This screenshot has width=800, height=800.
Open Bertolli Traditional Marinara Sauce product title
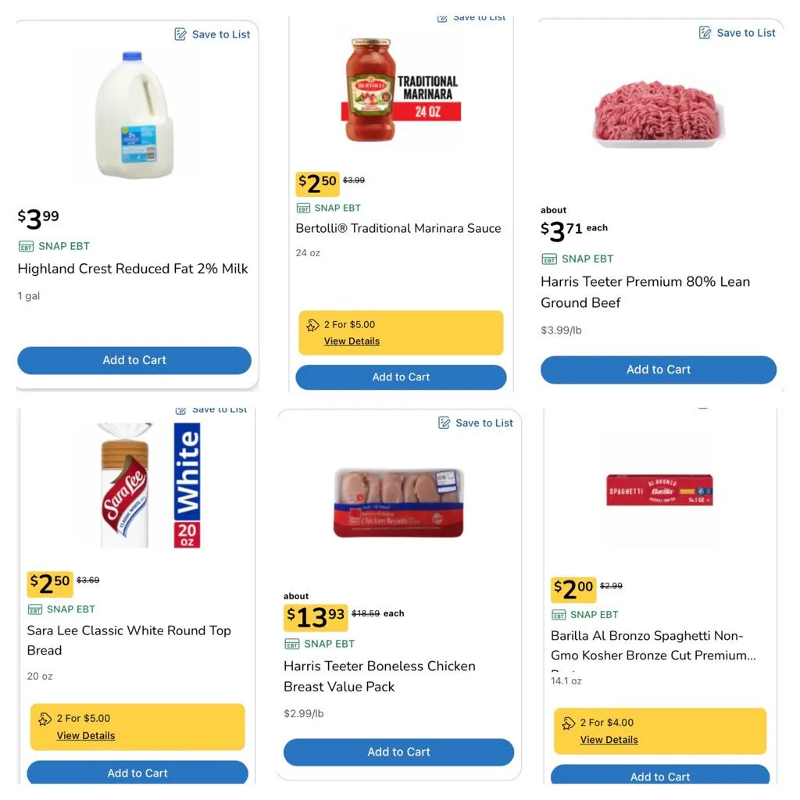coord(398,228)
